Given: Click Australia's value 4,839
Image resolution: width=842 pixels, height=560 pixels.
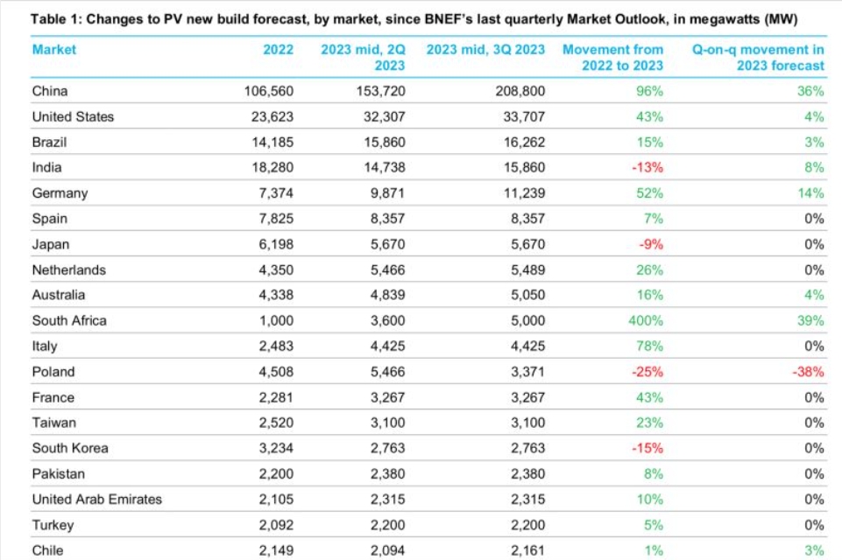Looking at the screenshot, I should pos(388,295).
